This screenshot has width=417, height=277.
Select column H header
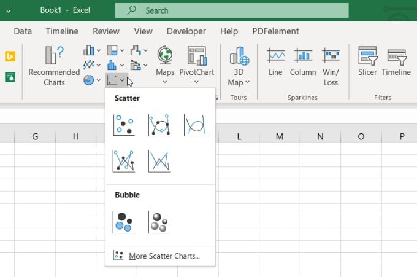pyautogui.click(x=76, y=136)
